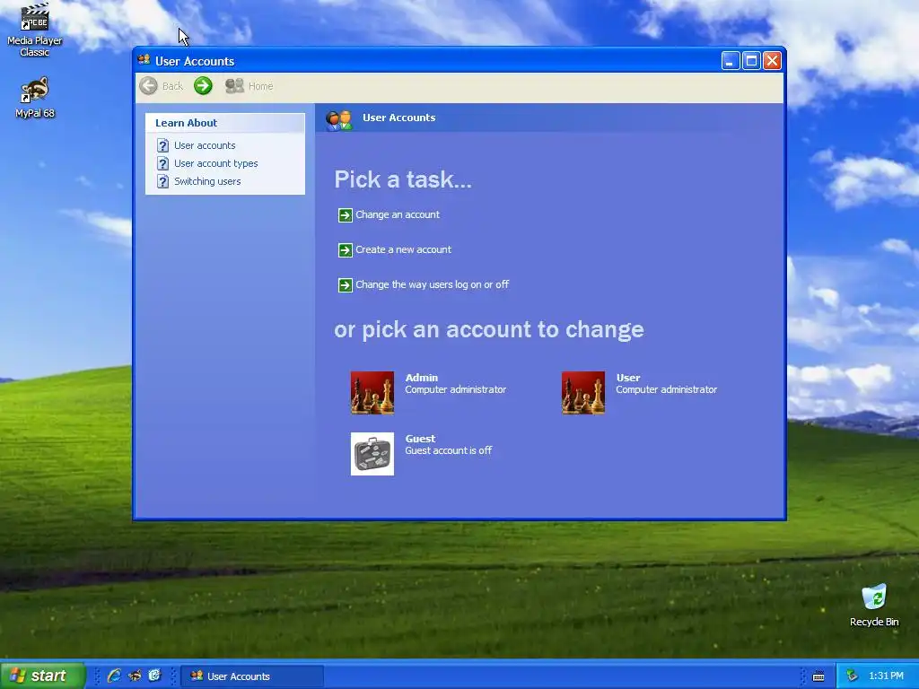Click green arrow icon next to Create a new account
This screenshot has height=689, width=919.
tap(346, 250)
